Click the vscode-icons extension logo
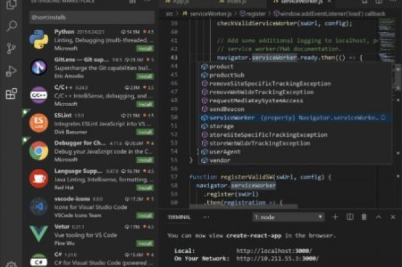Screen dimensions: 402x267 click(x=39, y=207)
